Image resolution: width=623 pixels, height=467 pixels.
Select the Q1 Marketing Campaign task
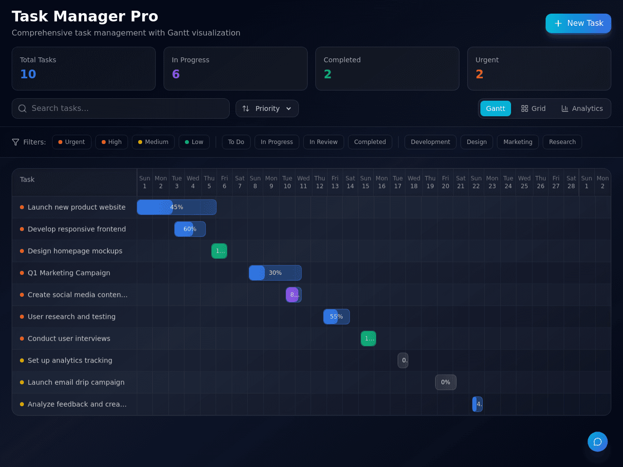pos(74,273)
